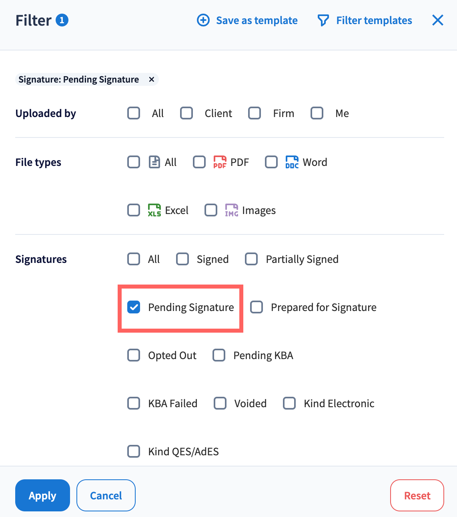Select the Kind QES/AdES checkbox
Screen dimensions: 457x517
click(134, 452)
